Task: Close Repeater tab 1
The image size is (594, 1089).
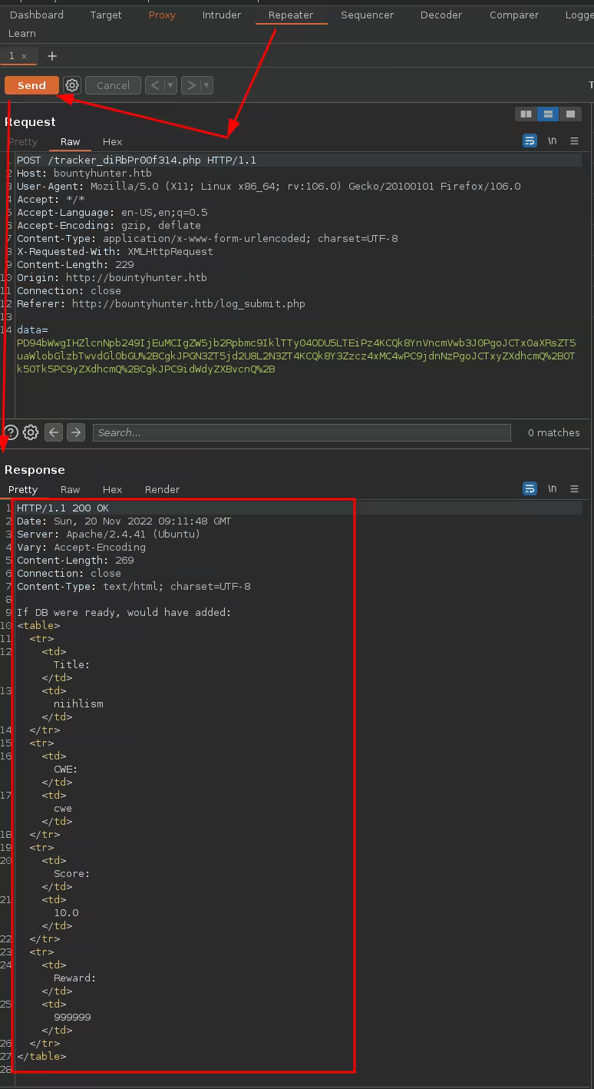Action: pyautogui.click(x=24, y=56)
